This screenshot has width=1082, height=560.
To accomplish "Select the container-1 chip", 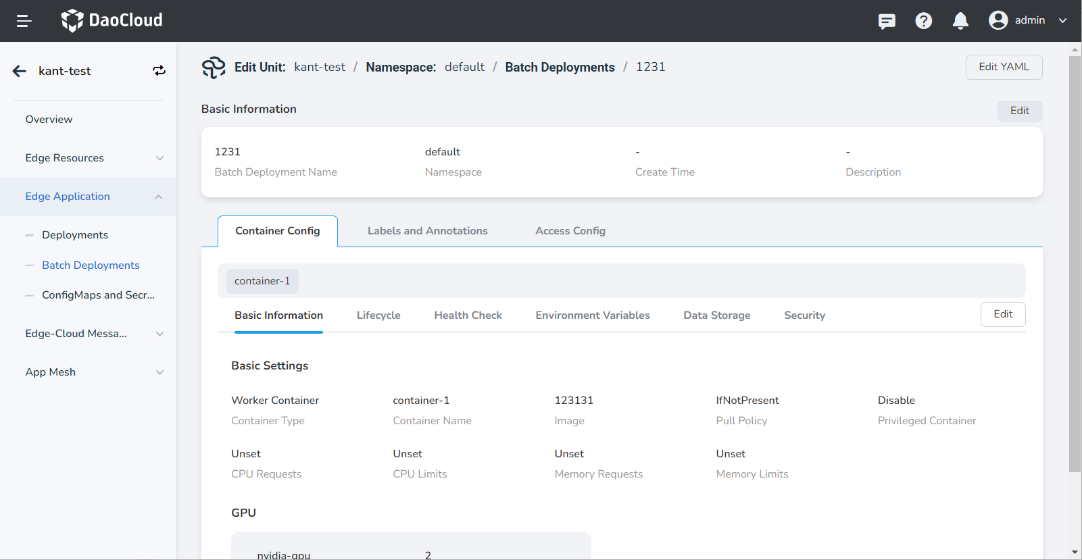I will point(262,281).
